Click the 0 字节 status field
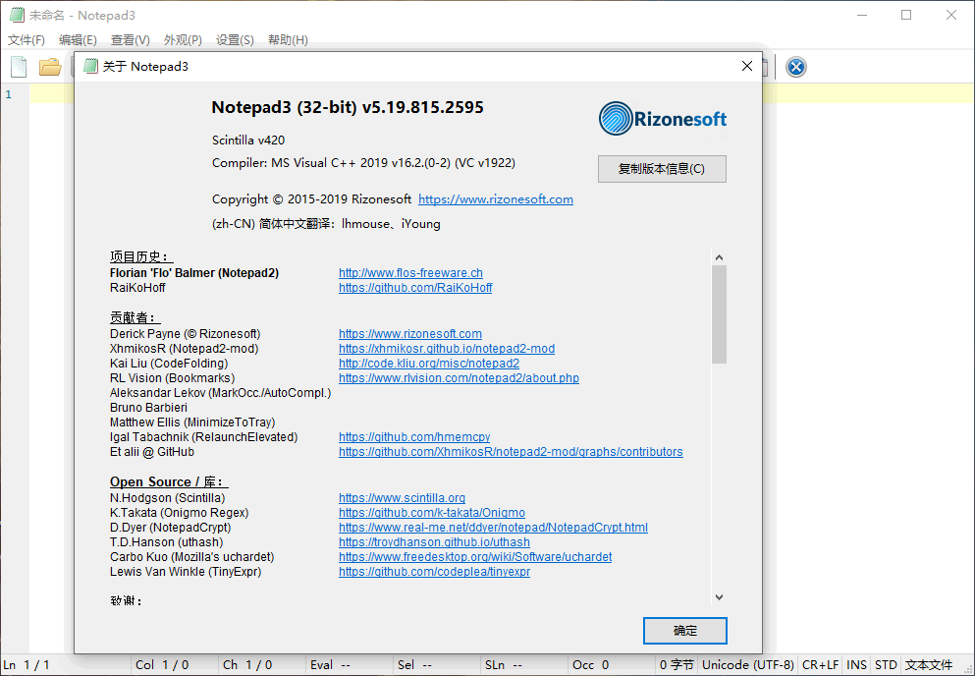 pyautogui.click(x=677, y=665)
